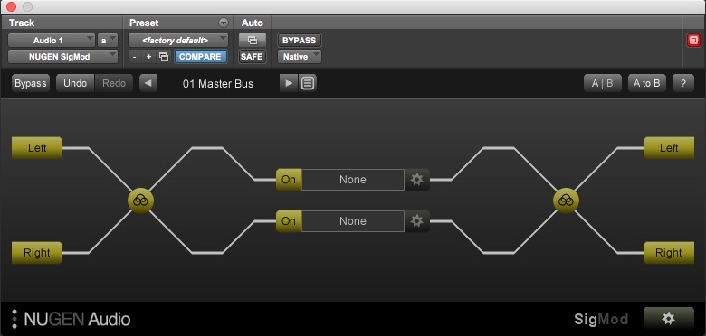Viewport: 706px width, 336px height.
Task: Click the Auto header label
Action: pyautogui.click(x=253, y=23)
